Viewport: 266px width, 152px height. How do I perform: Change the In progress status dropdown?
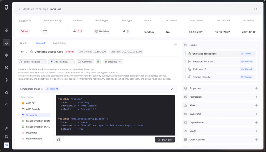coord(113,62)
